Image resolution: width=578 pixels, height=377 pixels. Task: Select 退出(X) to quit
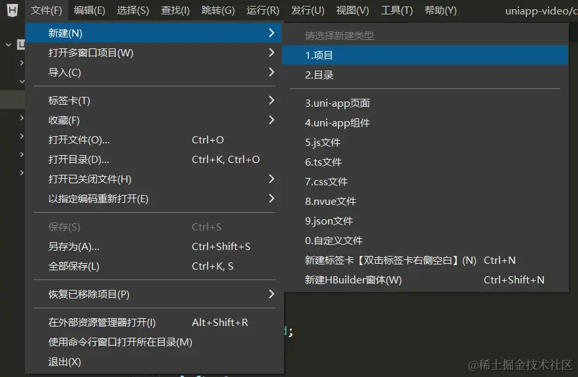(x=154, y=362)
